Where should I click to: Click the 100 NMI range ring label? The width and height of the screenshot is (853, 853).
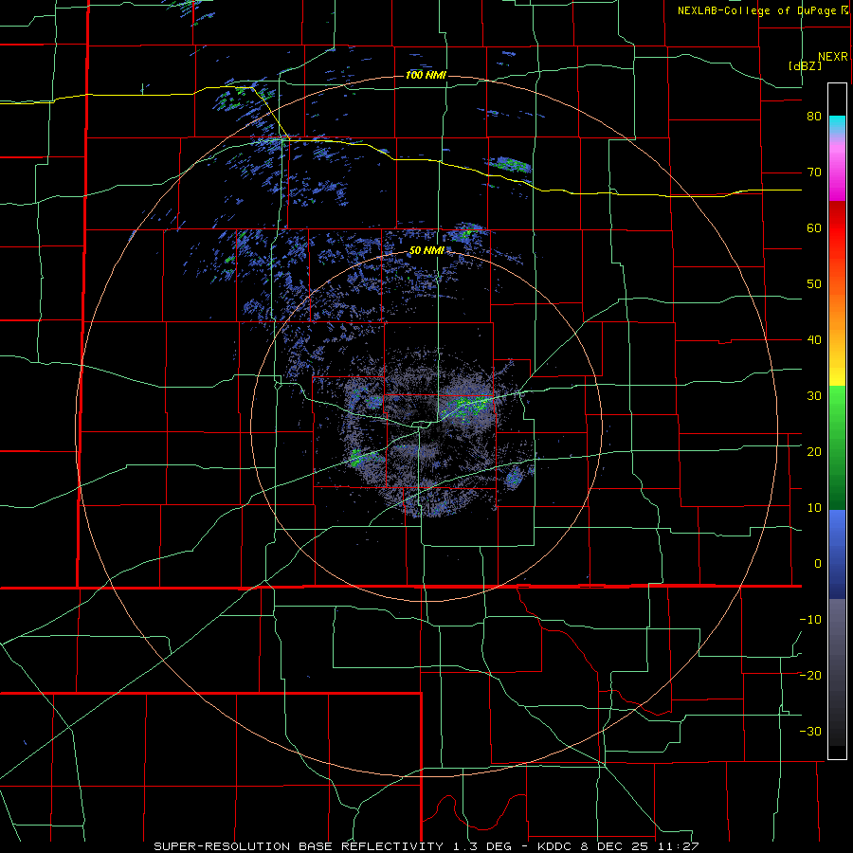click(x=426, y=75)
